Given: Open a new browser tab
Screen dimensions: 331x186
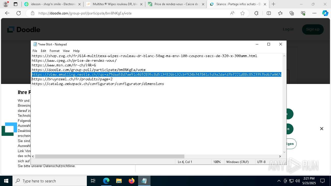Looking at the screenshot, I should pos(273,4).
